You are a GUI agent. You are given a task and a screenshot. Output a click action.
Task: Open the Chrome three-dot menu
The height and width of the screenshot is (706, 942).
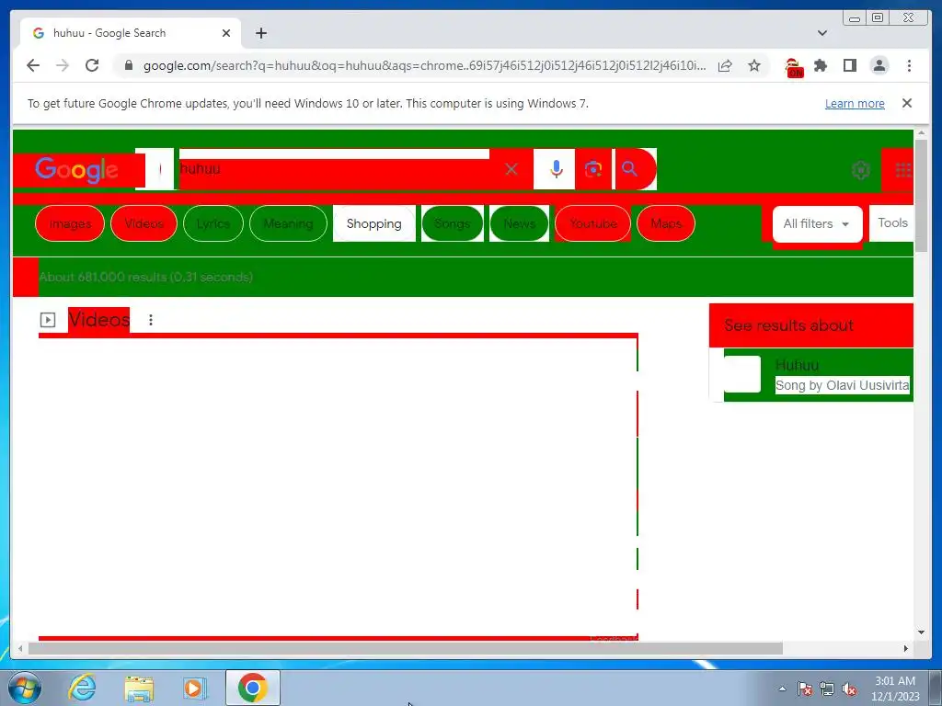click(909, 65)
